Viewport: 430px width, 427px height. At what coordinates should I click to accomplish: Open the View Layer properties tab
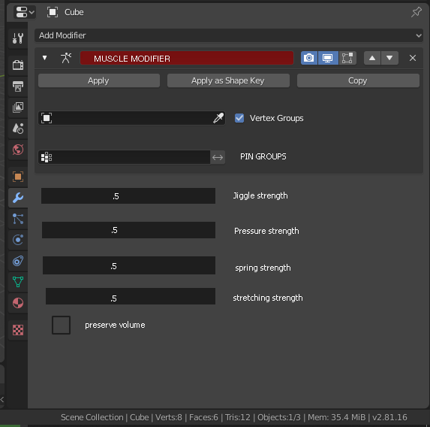tap(18, 108)
